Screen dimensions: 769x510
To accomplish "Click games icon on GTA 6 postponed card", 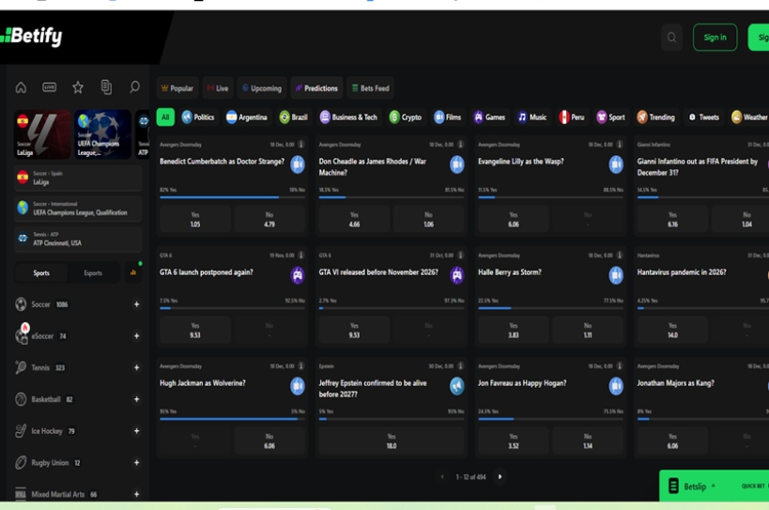I will pos(298,275).
